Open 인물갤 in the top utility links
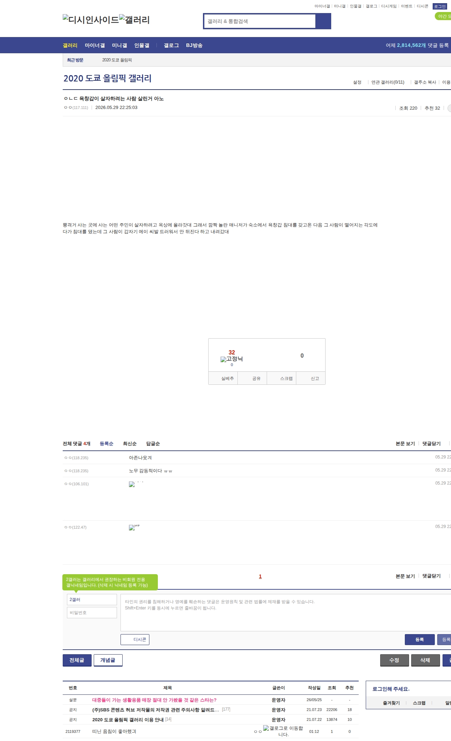This screenshot has width=451, height=741. [356, 6]
